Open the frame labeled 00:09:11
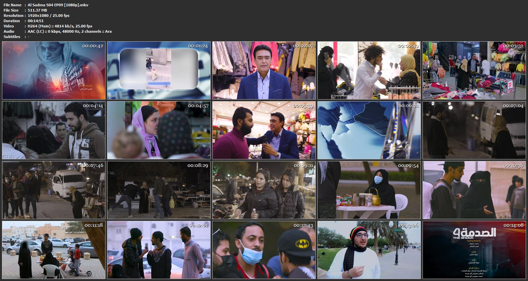Image resolution: width=528 pixels, height=281 pixels. (264, 190)
